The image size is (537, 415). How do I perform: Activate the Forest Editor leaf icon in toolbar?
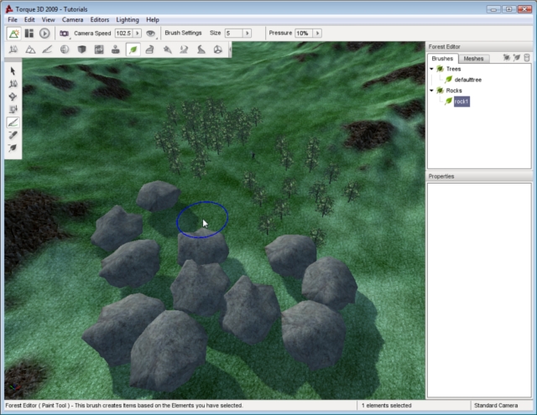[x=133, y=50]
